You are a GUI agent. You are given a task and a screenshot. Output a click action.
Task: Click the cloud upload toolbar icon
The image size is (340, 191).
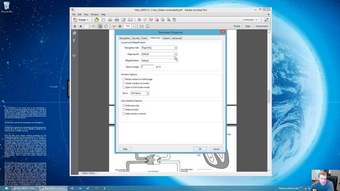pos(110,20)
